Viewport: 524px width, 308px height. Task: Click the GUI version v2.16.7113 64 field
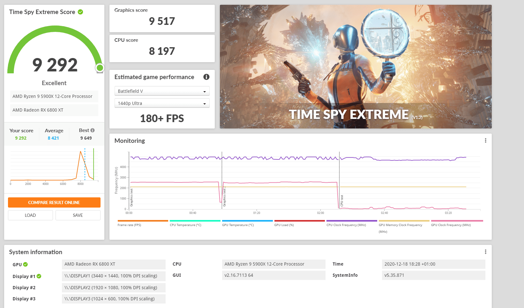(x=273, y=275)
